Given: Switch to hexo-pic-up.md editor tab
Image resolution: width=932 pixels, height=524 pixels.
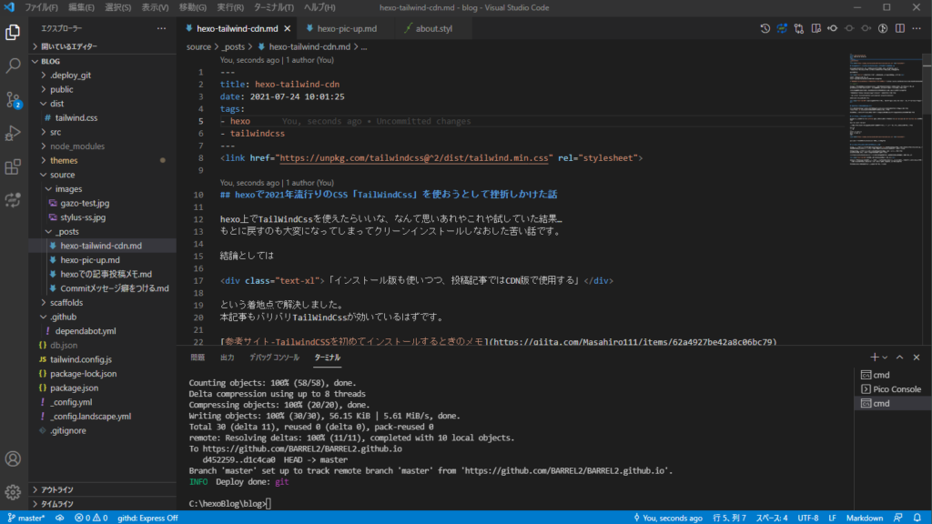Looking at the screenshot, I should pyautogui.click(x=347, y=28).
